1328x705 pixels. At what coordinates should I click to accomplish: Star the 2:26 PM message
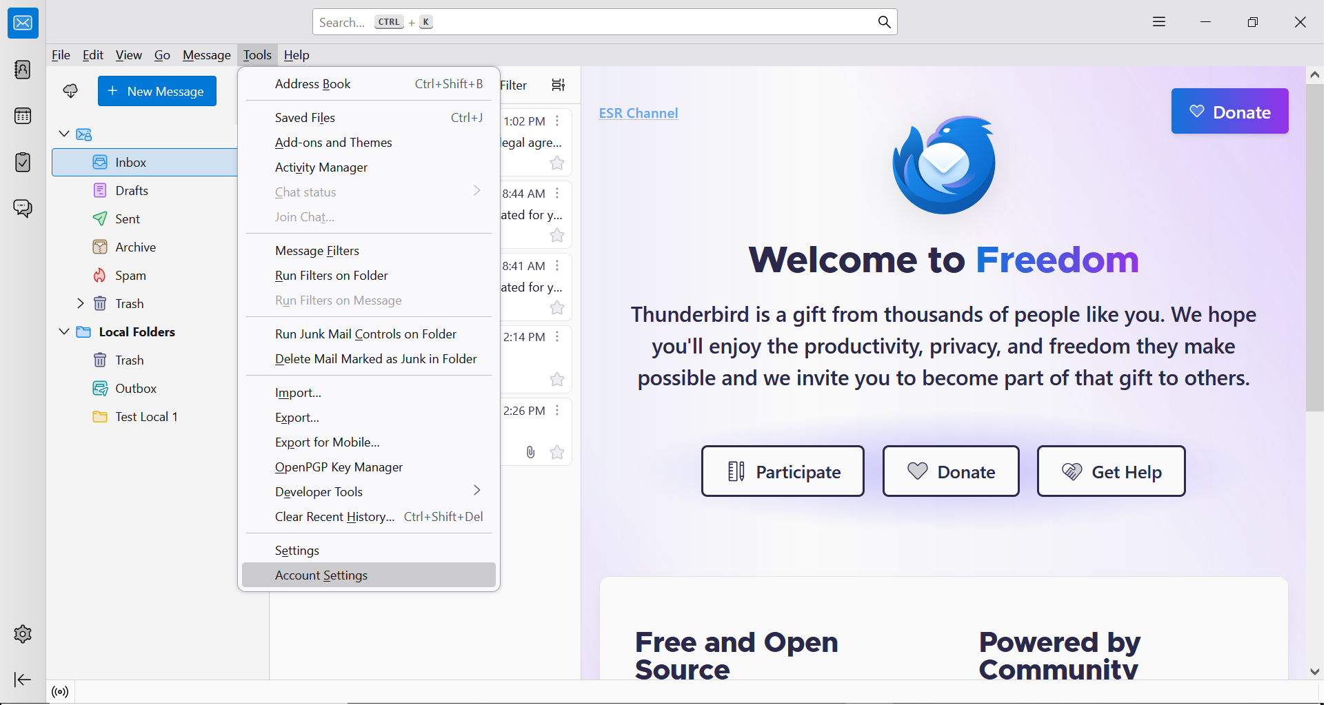tap(557, 452)
